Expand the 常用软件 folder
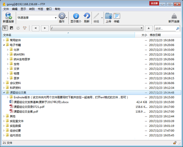 [4, 40]
